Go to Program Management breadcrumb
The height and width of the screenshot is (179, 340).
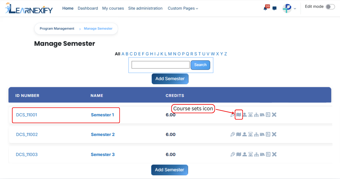(57, 29)
